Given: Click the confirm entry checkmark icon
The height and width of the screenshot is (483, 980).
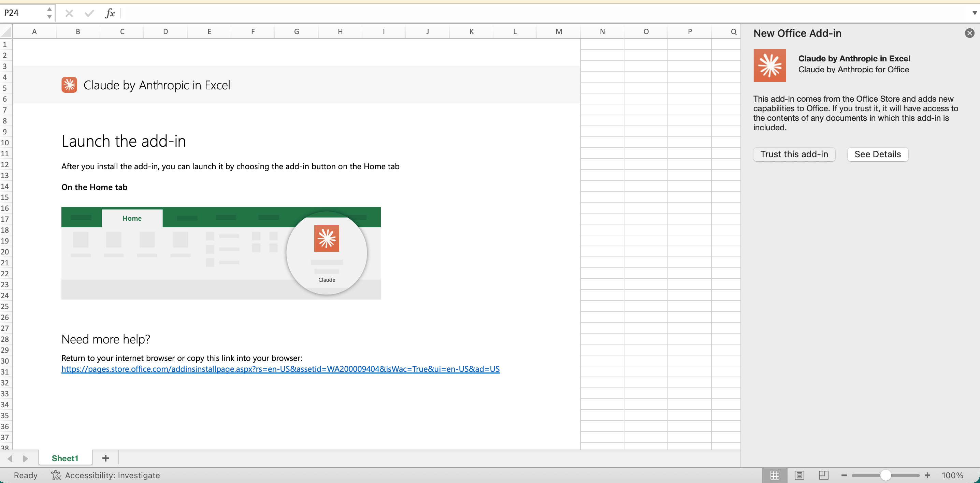Looking at the screenshot, I should tap(89, 13).
